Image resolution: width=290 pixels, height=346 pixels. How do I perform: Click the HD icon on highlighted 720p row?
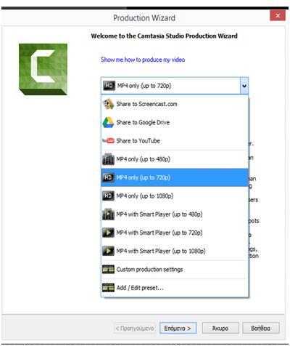(108, 177)
